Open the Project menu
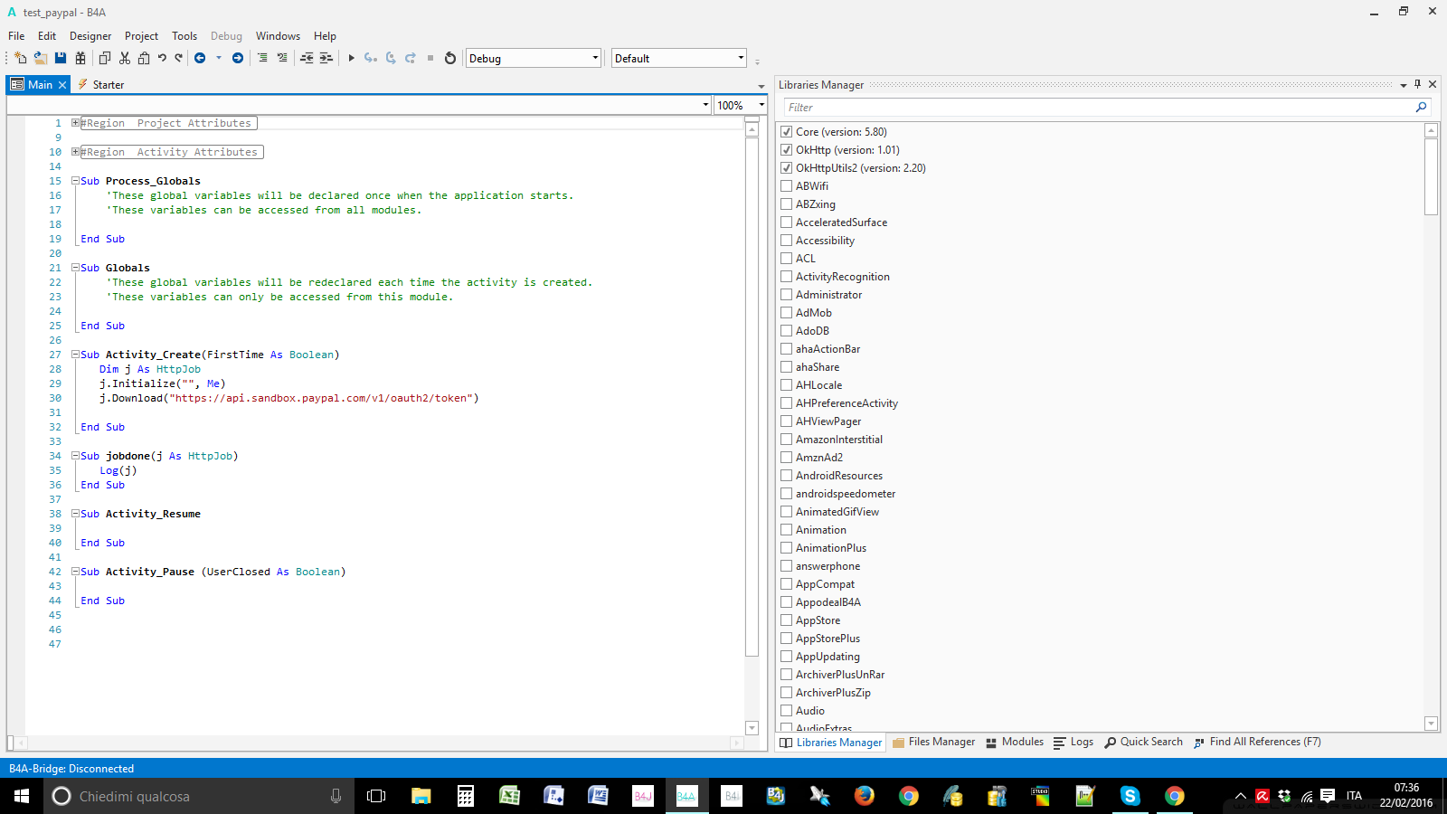 (x=141, y=36)
